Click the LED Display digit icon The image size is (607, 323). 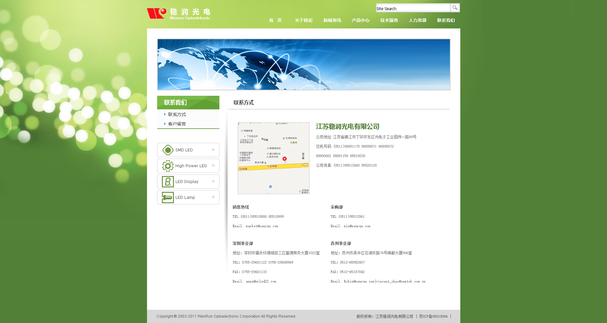(x=168, y=182)
